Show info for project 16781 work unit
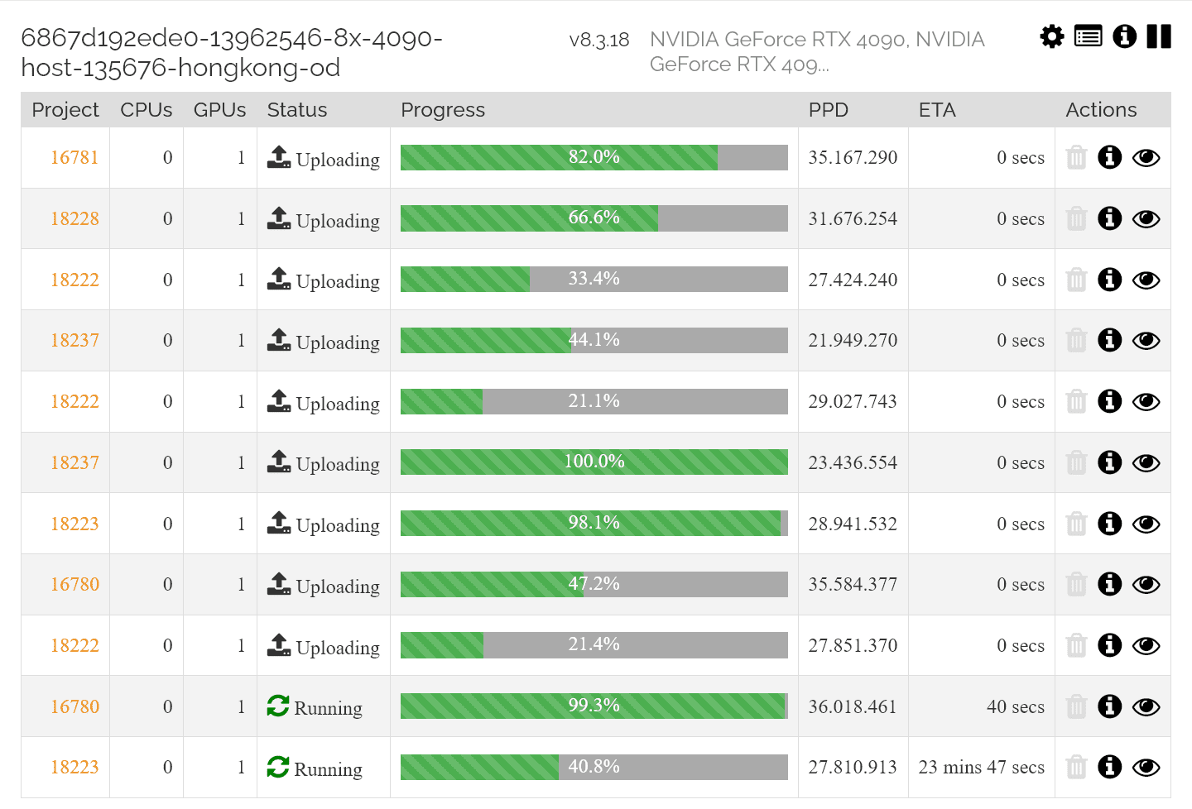 pos(1109,157)
